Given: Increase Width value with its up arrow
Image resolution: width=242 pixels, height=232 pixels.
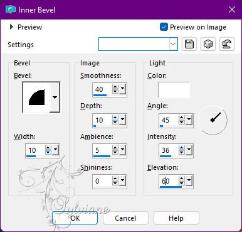Looking at the screenshot, I should point(48,148).
